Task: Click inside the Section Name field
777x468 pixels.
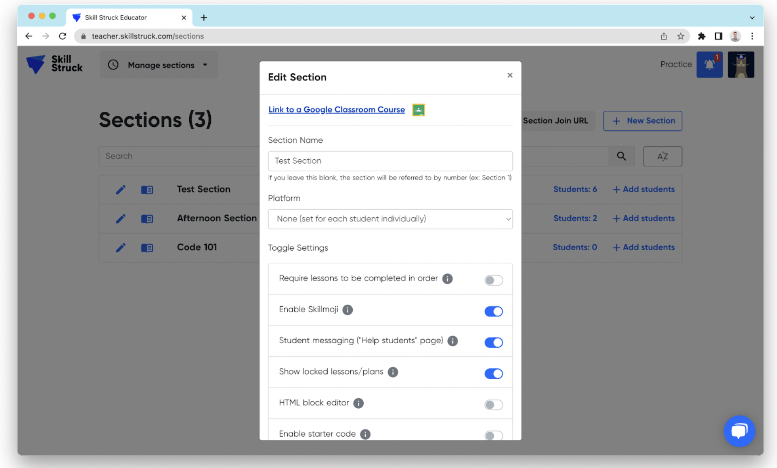Action: (390, 161)
